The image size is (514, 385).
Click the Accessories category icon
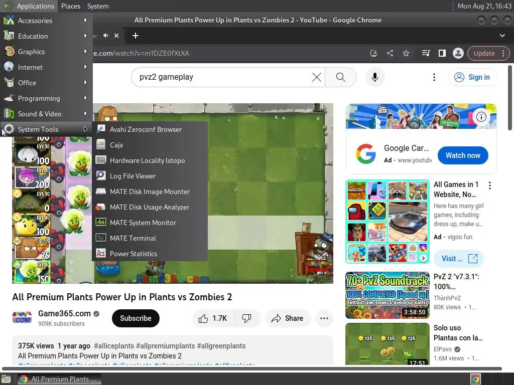9,20
